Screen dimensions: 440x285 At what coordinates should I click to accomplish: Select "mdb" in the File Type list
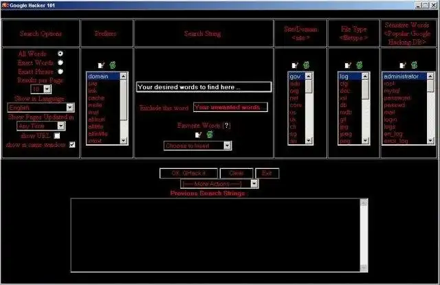point(350,112)
